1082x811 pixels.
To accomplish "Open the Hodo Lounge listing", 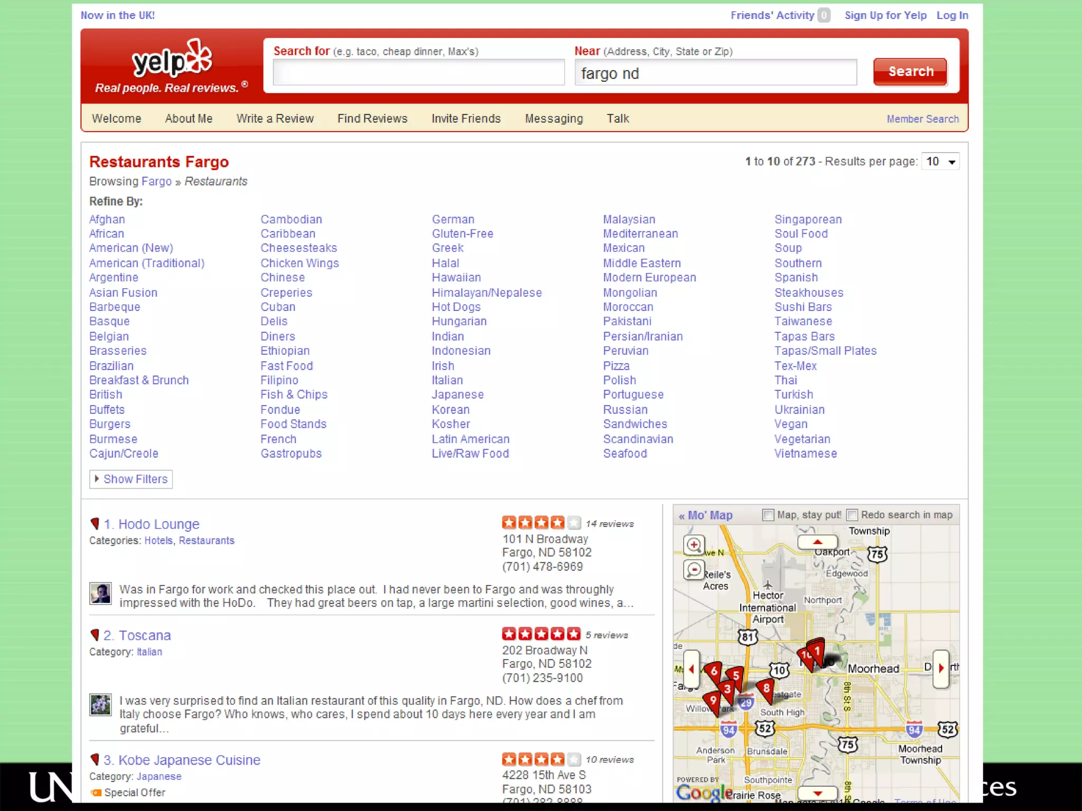I will point(158,524).
